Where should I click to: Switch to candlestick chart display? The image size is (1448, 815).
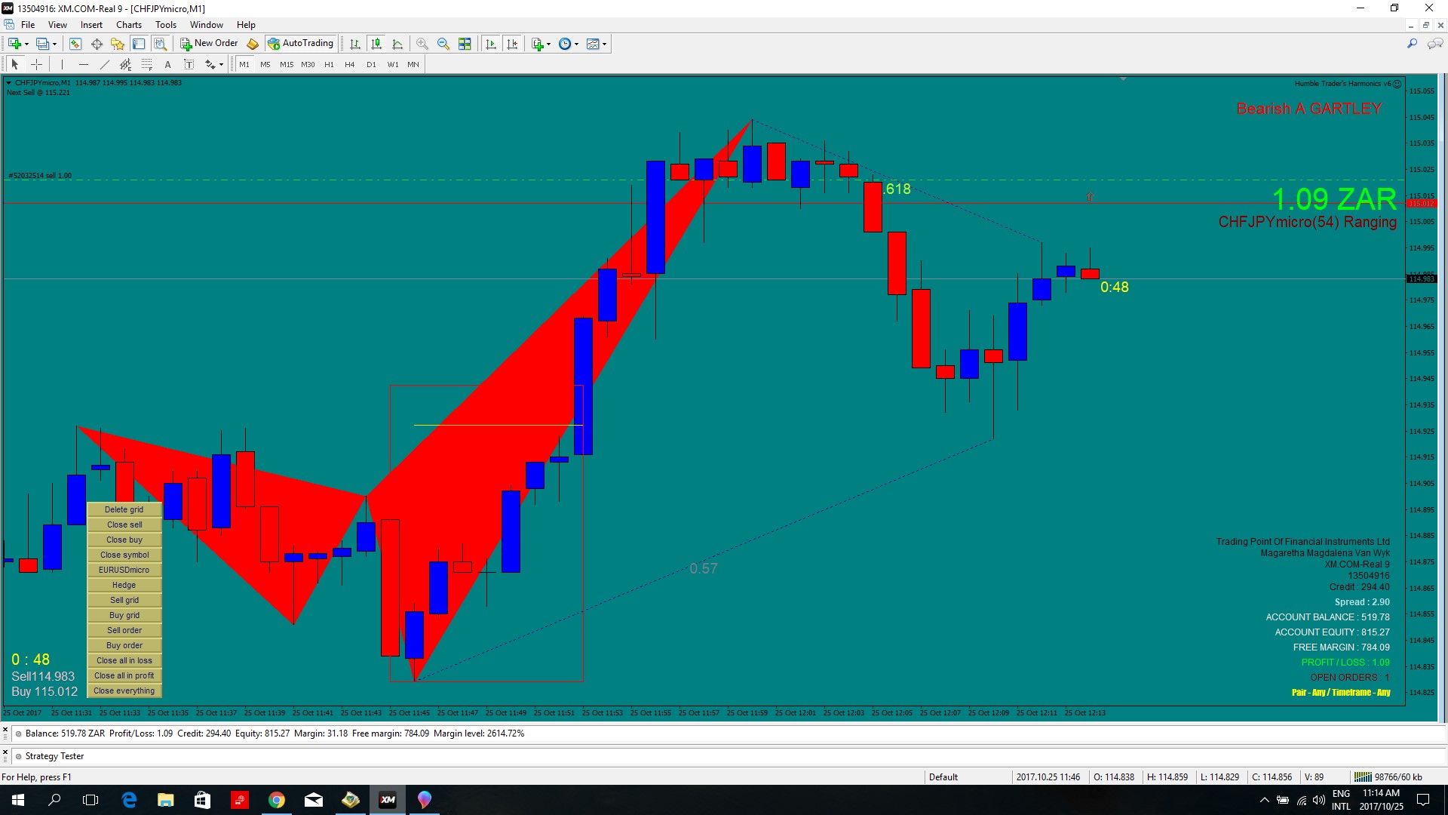click(x=376, y=44)
